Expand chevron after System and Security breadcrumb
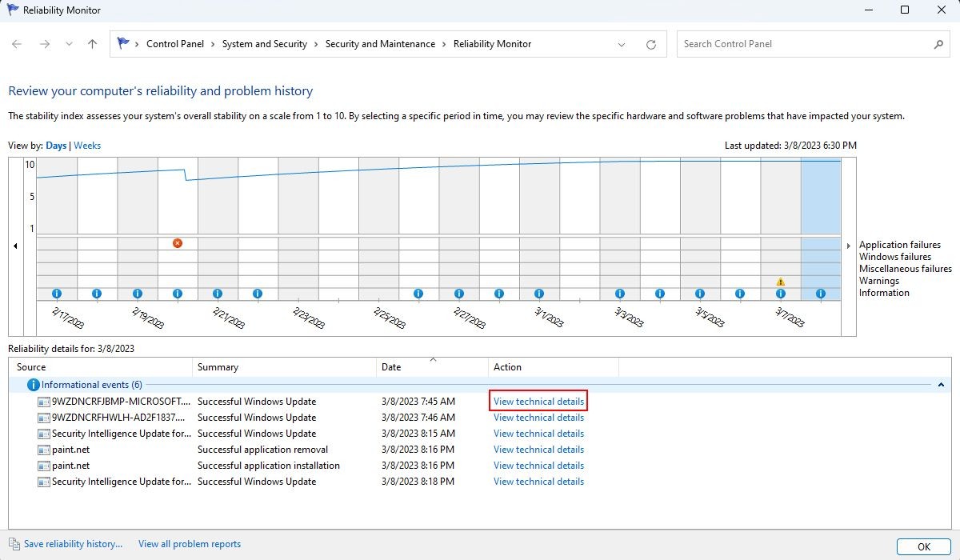The width and height of the screenshot is (960, 560). [316, 45]
